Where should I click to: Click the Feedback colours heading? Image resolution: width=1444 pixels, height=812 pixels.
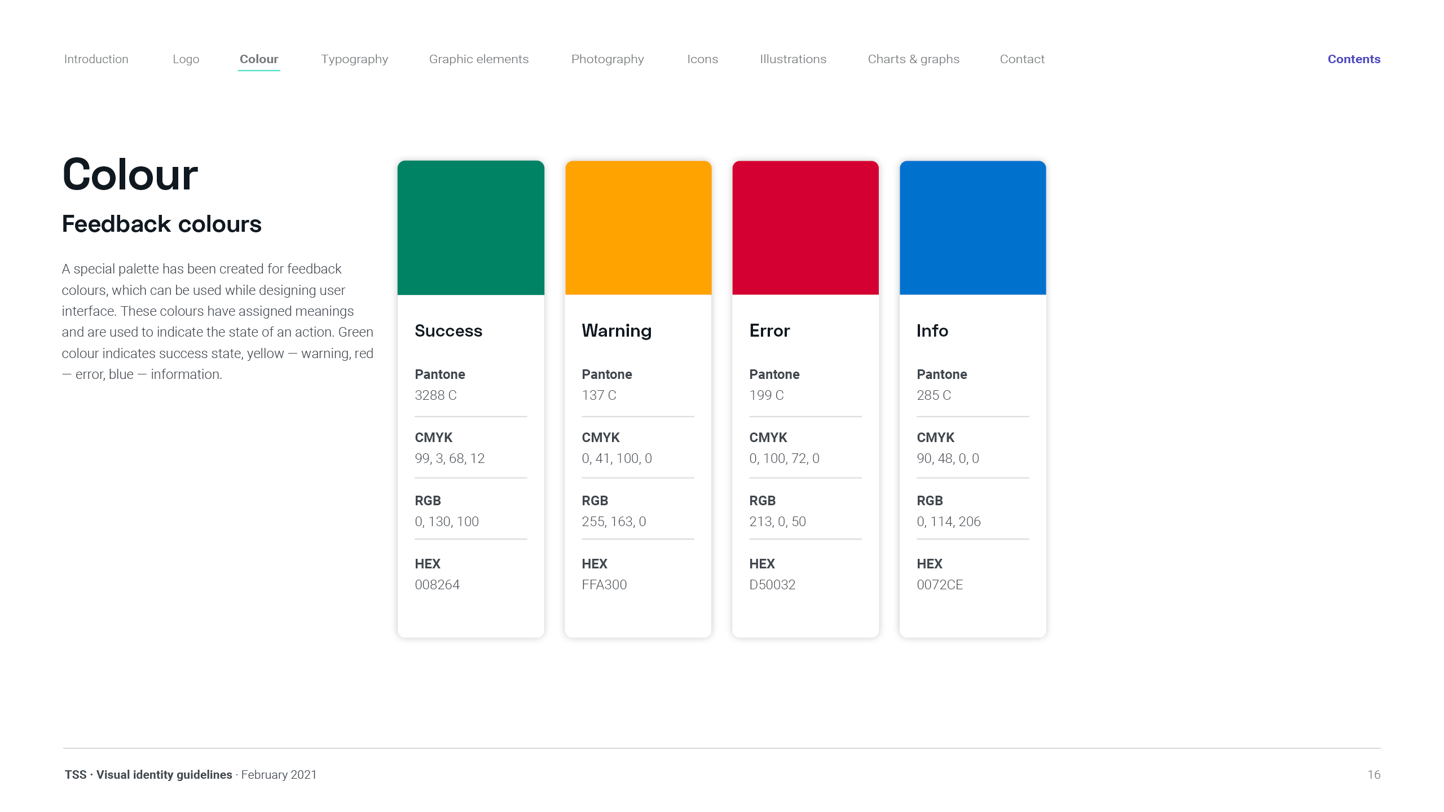click(x=161, y=224)
